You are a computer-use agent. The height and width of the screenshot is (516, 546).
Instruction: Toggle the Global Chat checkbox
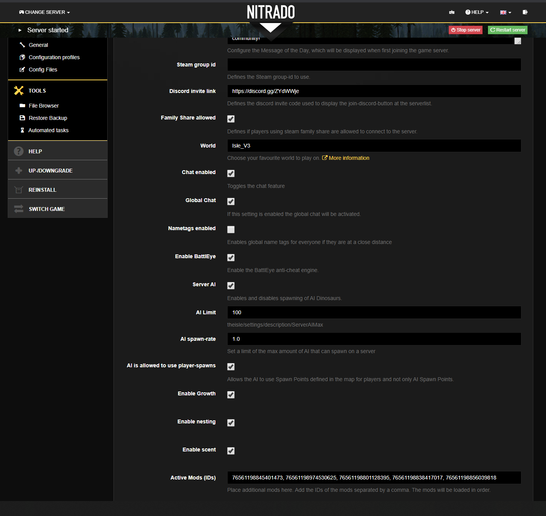coord(231,202)
